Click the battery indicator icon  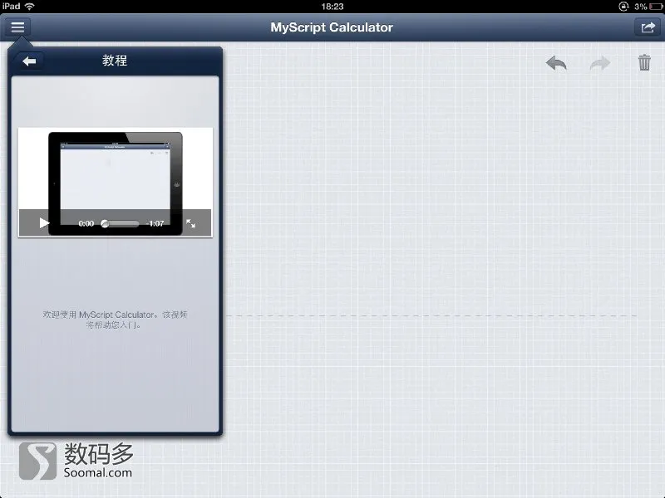[656, 7]
